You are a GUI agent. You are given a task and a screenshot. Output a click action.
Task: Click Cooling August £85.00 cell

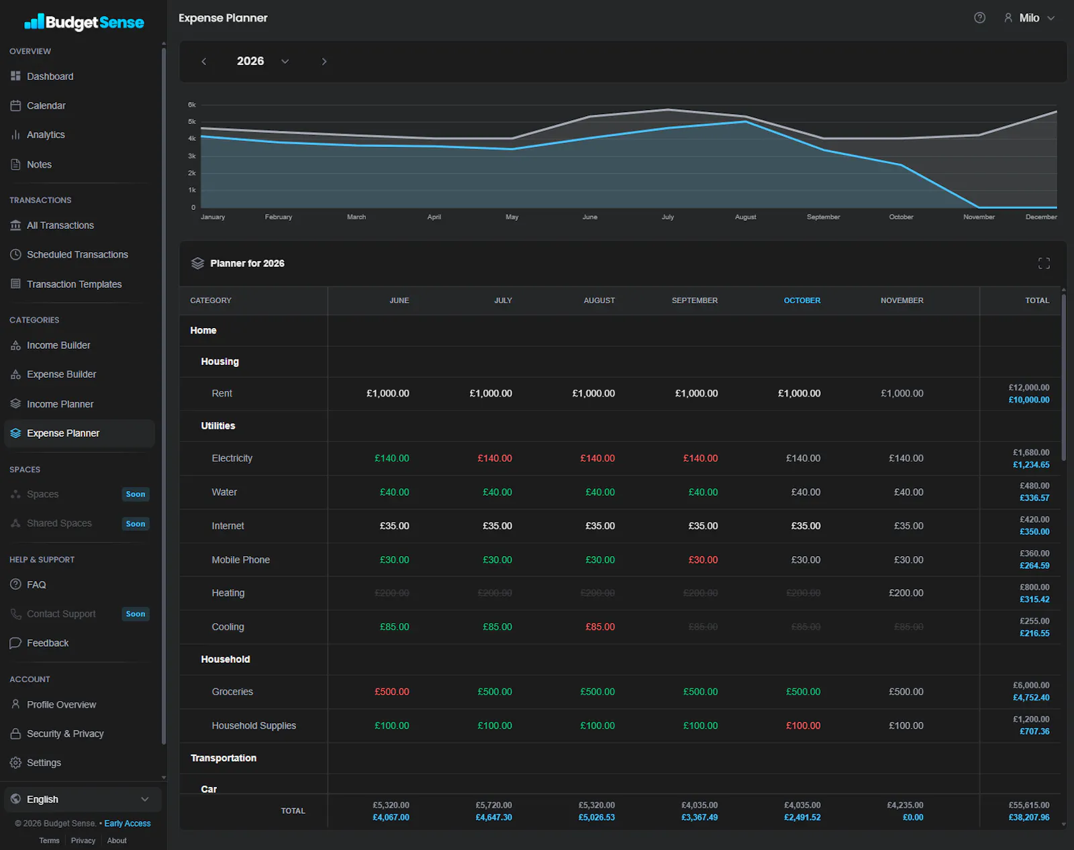click(x=600, y=627)
